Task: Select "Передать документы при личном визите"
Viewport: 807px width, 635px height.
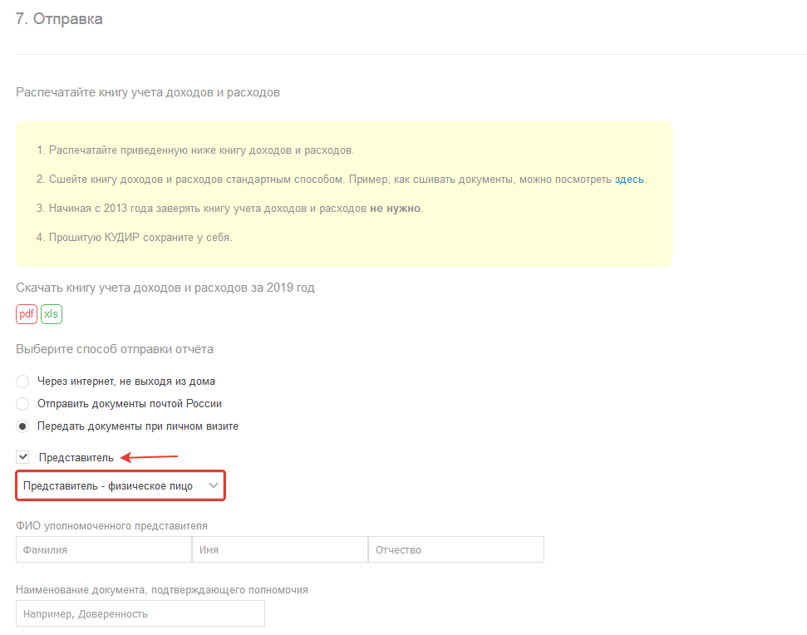Action: click(x=23, y=426)
